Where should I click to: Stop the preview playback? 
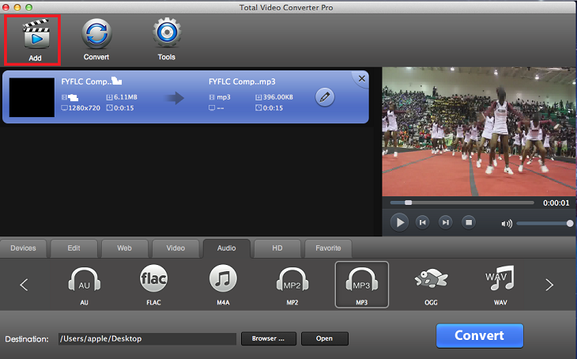[469, 222]
